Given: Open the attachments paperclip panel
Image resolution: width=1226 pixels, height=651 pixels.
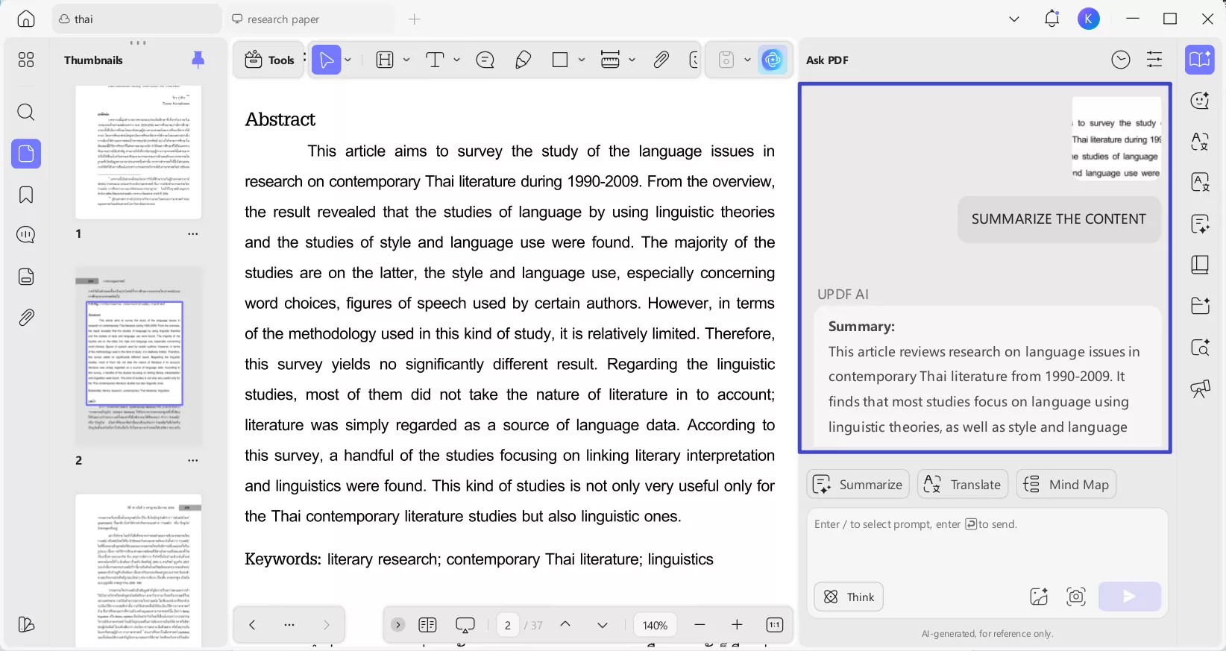Looking at the screenshot, I should 26,318.
